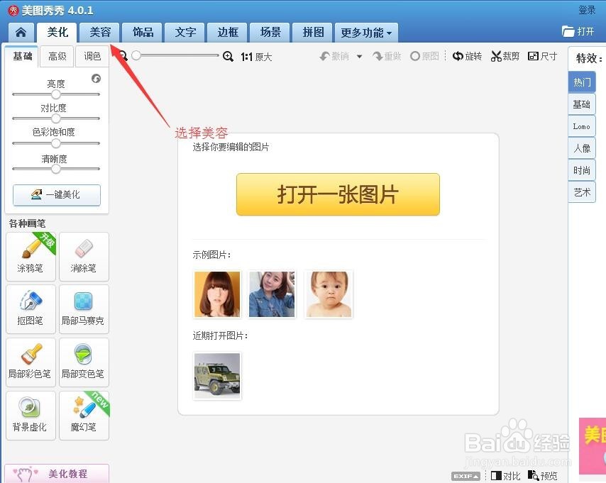Click the 对比 compare icon
Viewport: 606px width, 483px height.
tap(505, 476)
